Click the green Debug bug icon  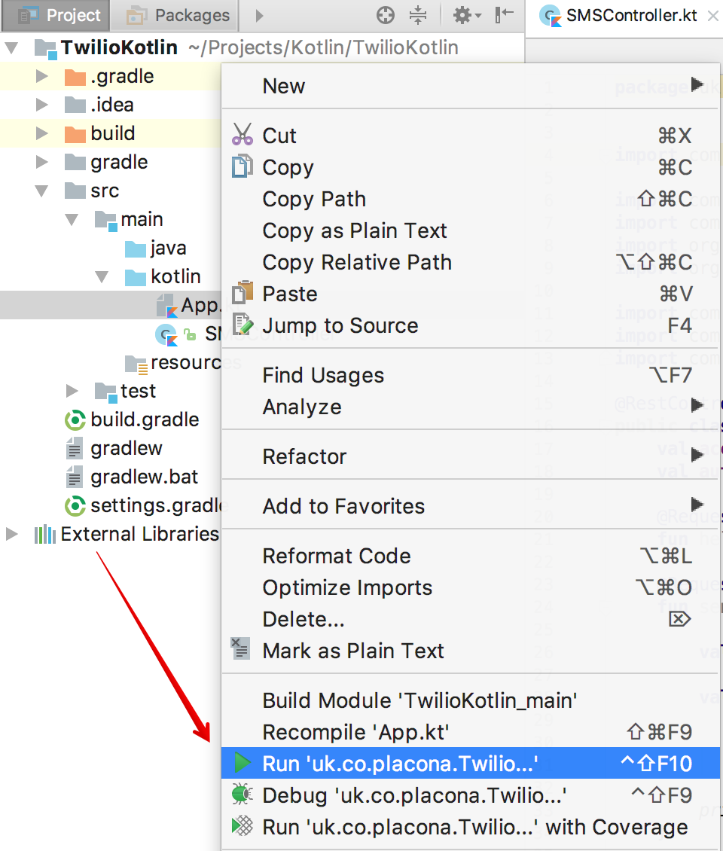pyautogui.click(x=242, y=795)
